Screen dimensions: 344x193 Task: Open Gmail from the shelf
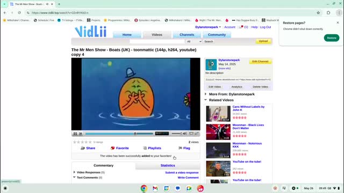[155, 188]
